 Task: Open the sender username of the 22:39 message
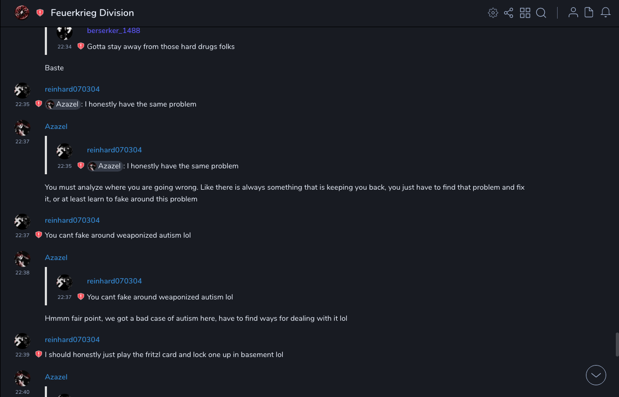pyautogui.click(x=72, y=339)
